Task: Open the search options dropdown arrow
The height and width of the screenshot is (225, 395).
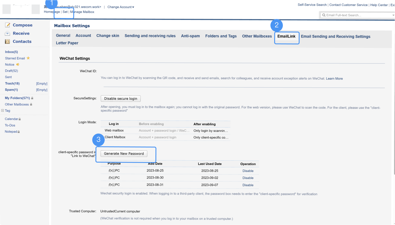Action: pos(393,15)
